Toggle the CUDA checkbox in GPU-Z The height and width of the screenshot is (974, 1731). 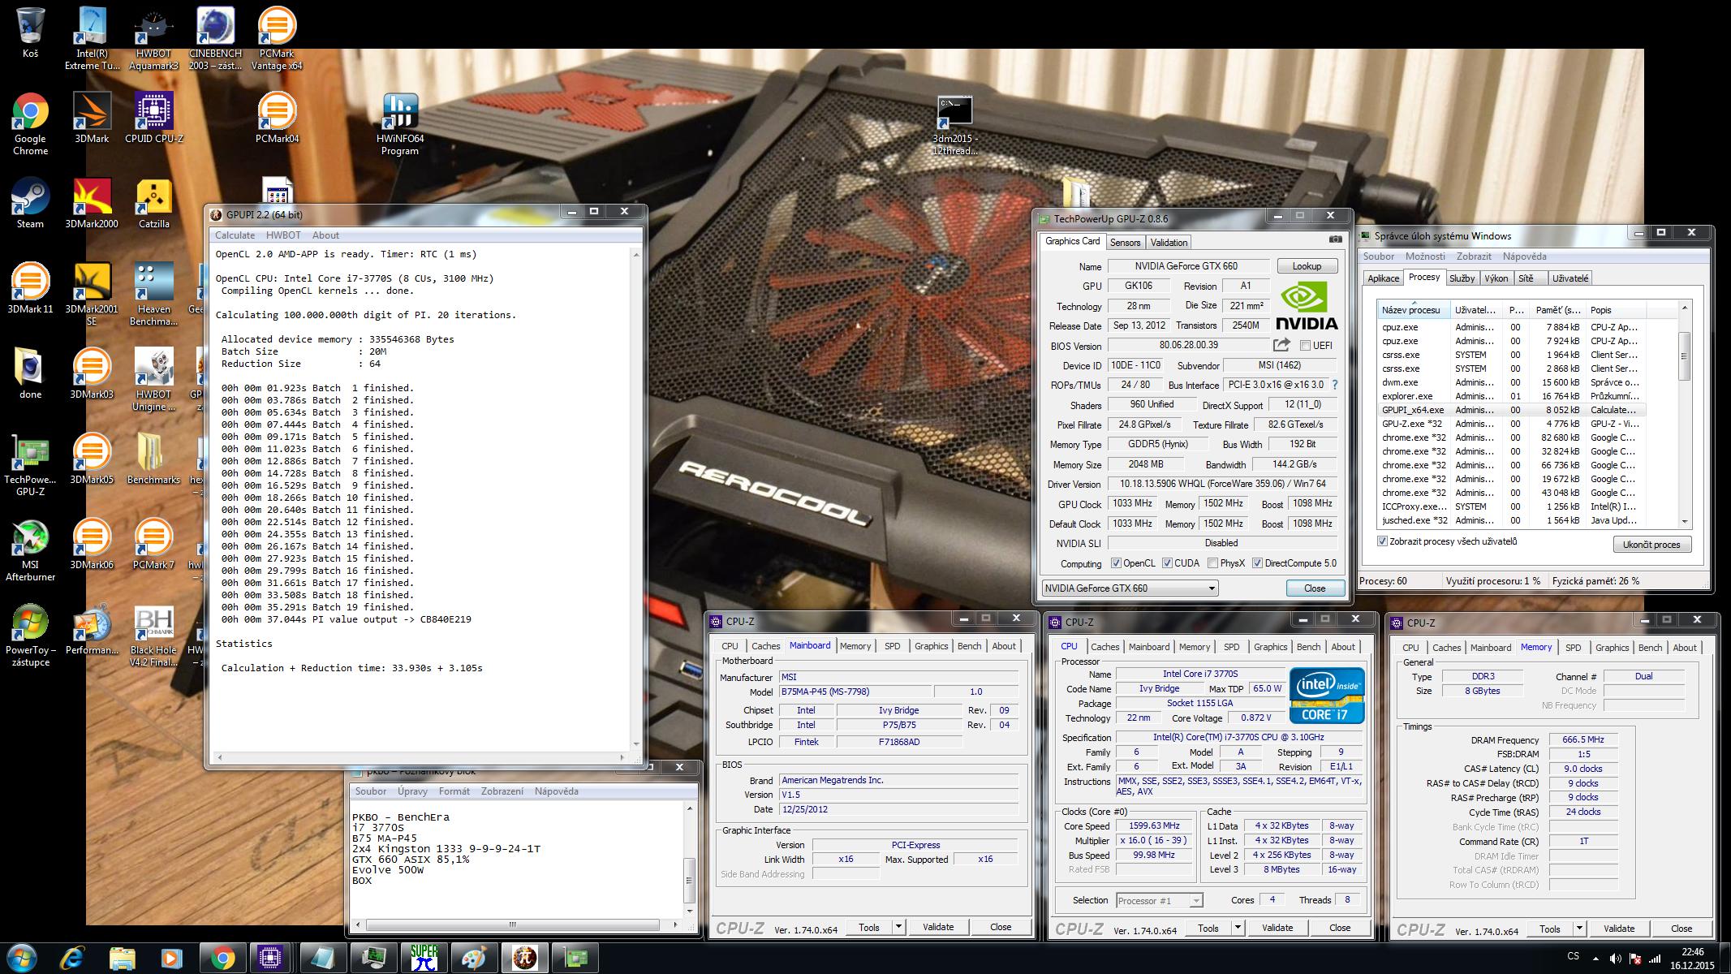[1167, 563]
